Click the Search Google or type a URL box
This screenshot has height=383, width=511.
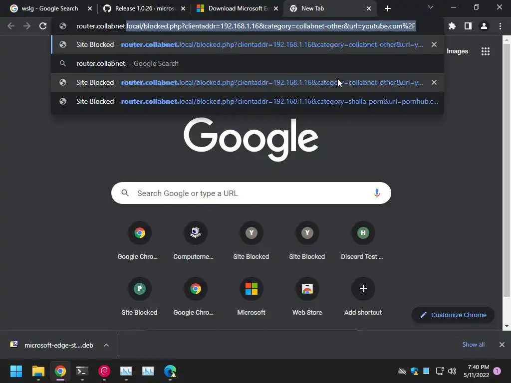pyautogui.click(x=251, y=193)
